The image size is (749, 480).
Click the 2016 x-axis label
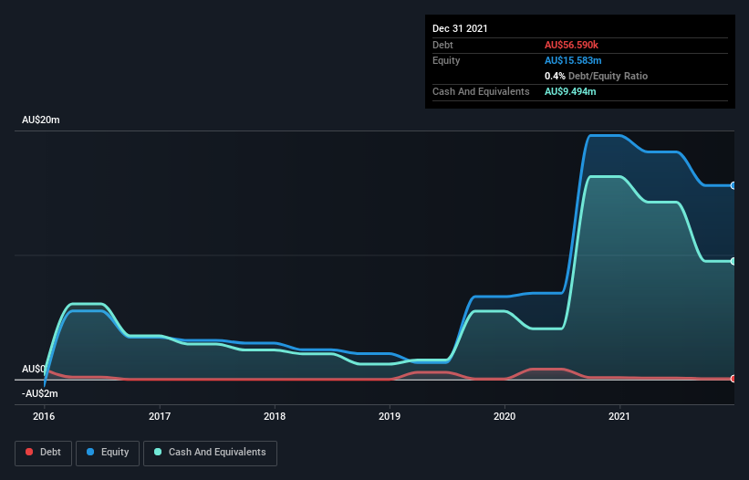pos(44,416)
